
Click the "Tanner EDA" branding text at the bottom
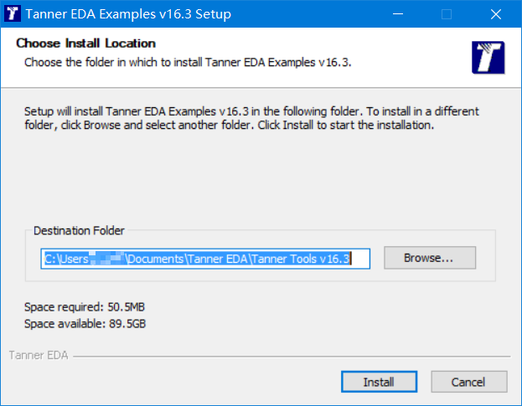point(39,356)
